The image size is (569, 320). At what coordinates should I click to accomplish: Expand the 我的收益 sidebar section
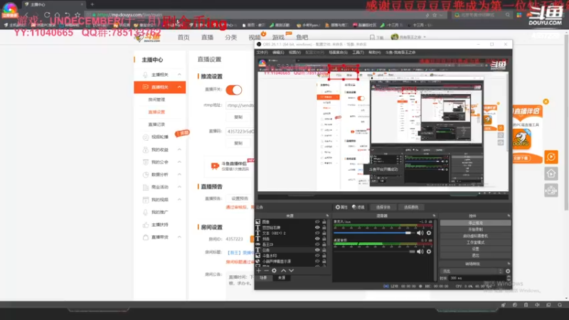point(179,149)
